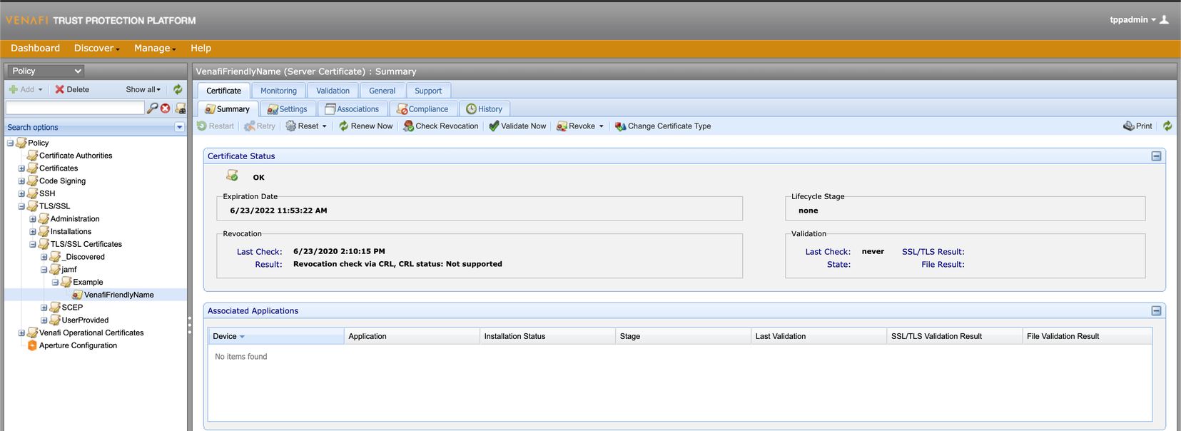The width and height of the screenshot is (1181, 431).
Task: Click the certificate OK status icon
Action: coord(232,175)
